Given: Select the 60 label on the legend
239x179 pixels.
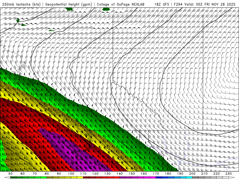Looking at the screenshot, I should pyautogui.click(x=22, y=174).
